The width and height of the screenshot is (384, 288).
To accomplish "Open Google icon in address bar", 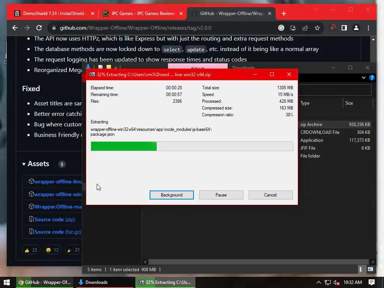I will coord(281,28).
